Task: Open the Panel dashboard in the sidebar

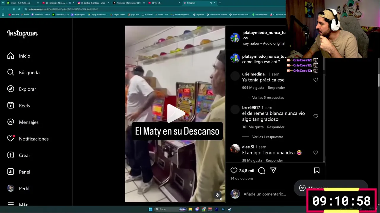Action: [x=19, y=172]
